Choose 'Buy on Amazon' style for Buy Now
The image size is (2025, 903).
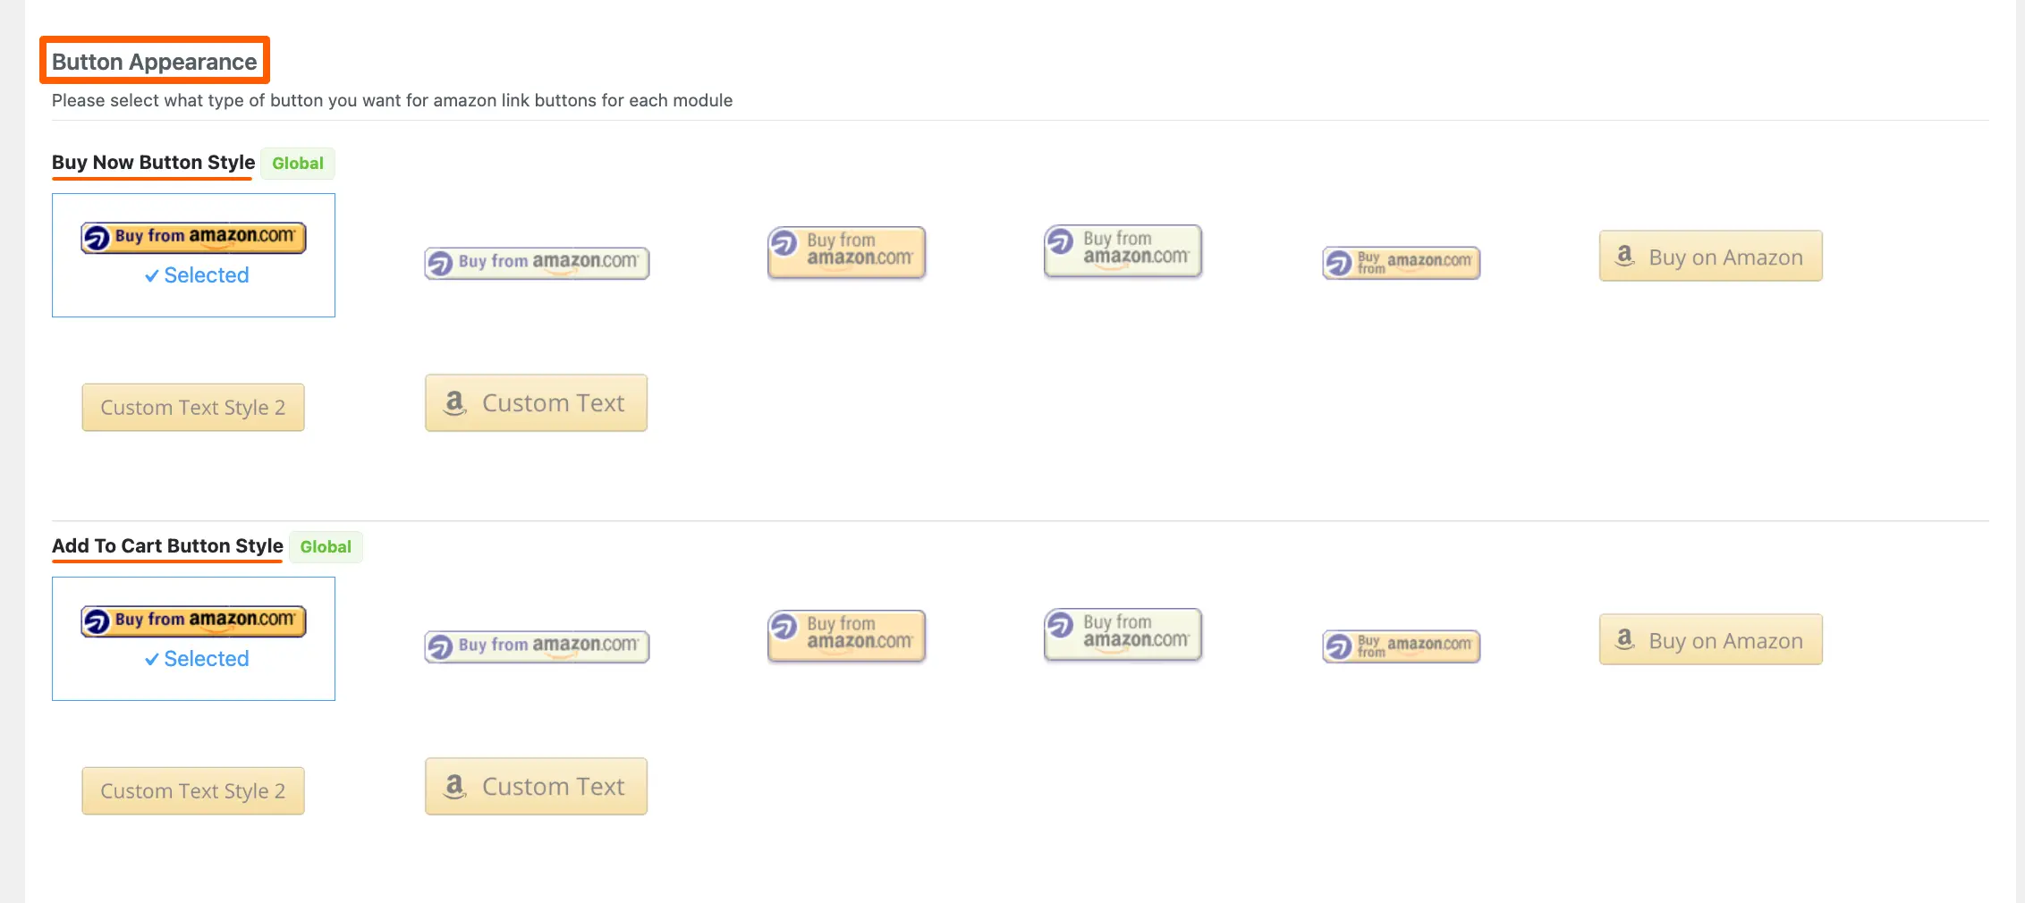[x=1710, y=257]
